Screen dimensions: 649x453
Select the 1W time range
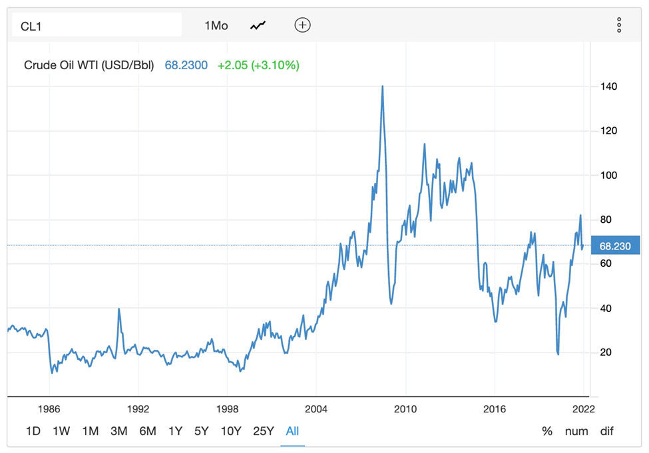(61, 431)
